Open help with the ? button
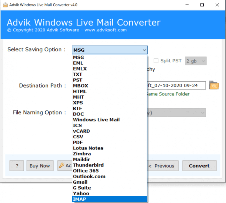The image size is (226, 203). (16, 166)
